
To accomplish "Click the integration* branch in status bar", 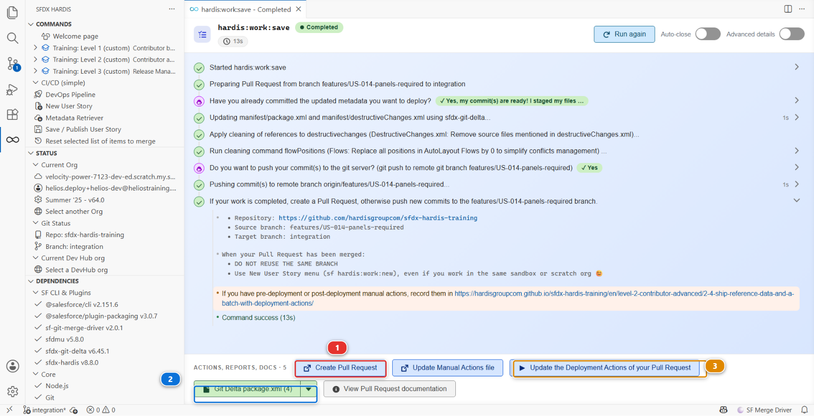I will tap(45, 410).
